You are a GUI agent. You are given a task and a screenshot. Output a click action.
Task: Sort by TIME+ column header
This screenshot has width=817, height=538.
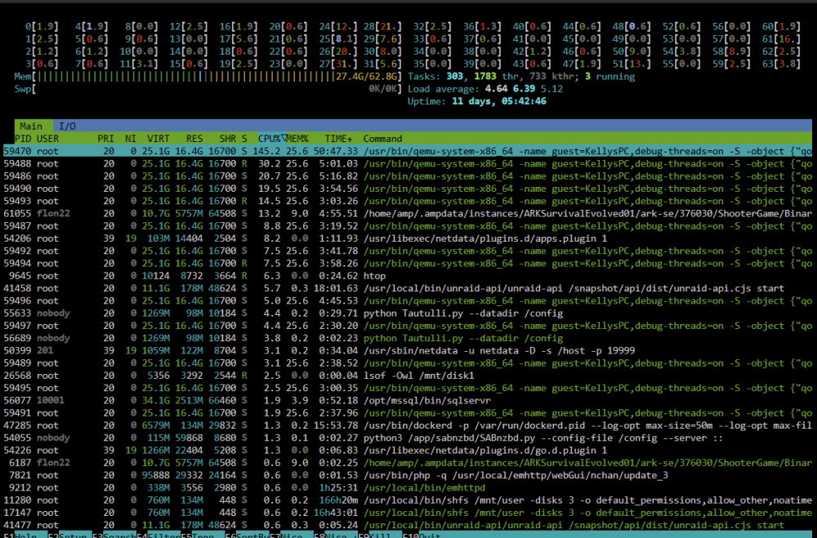tap(339, 139)
